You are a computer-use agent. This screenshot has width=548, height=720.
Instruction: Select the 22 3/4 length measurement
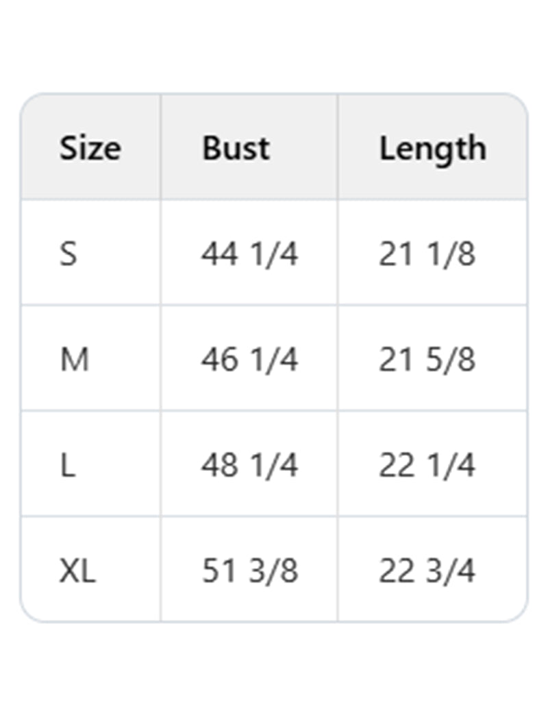pyautogui.click(x=427, y=571)
